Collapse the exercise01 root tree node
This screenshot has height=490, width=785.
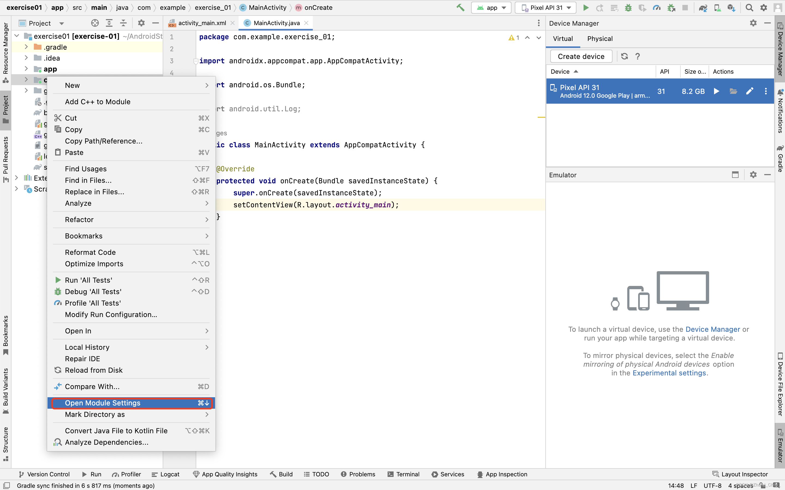point(17,36)
